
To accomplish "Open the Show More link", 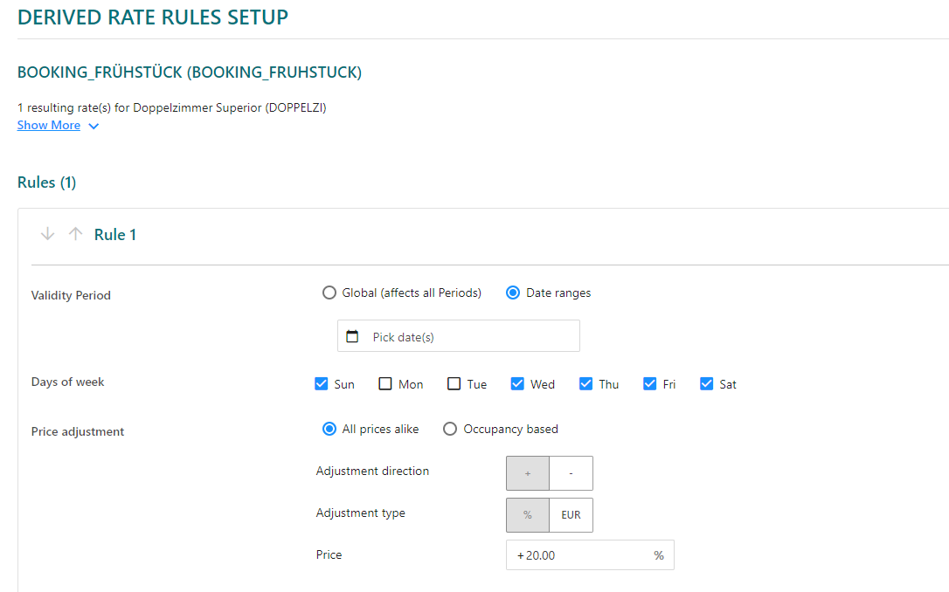I will (49, 126).
